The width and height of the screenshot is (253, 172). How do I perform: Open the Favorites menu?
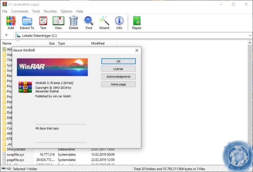[x=50, y=11]
